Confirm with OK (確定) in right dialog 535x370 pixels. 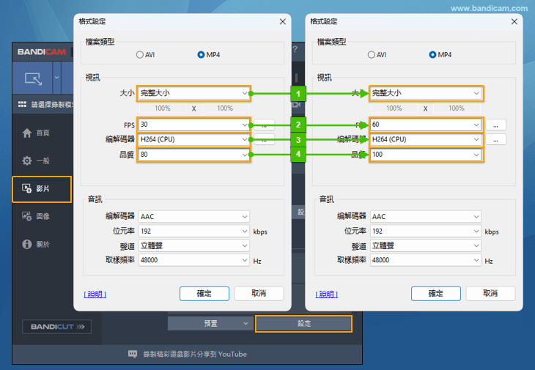pyautogui.click(x=436, y=294)
